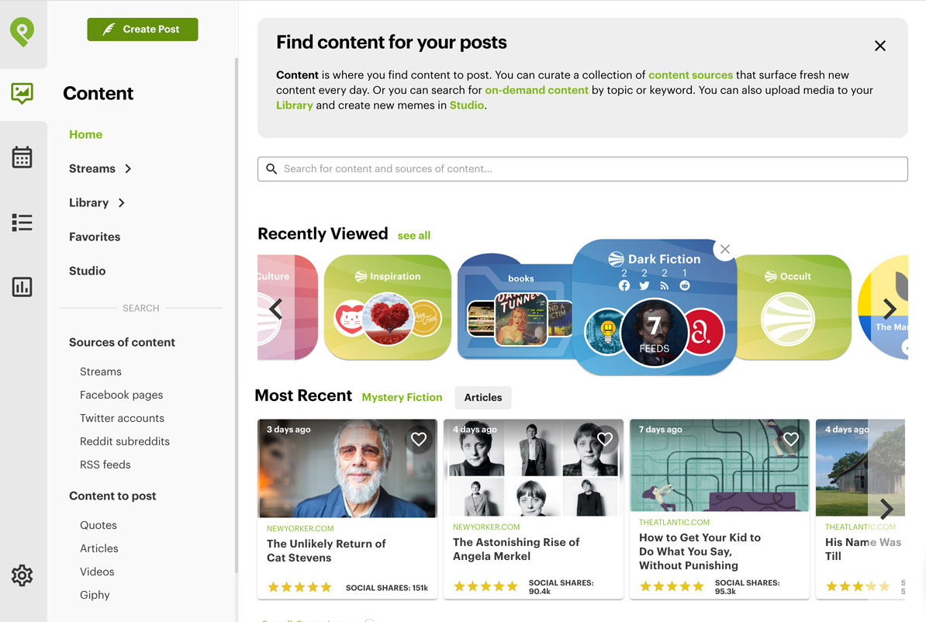Select the Content image icon in rail

point(22,93)
